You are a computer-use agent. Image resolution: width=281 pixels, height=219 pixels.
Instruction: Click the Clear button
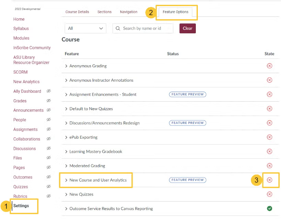click(x=188, y=28)
